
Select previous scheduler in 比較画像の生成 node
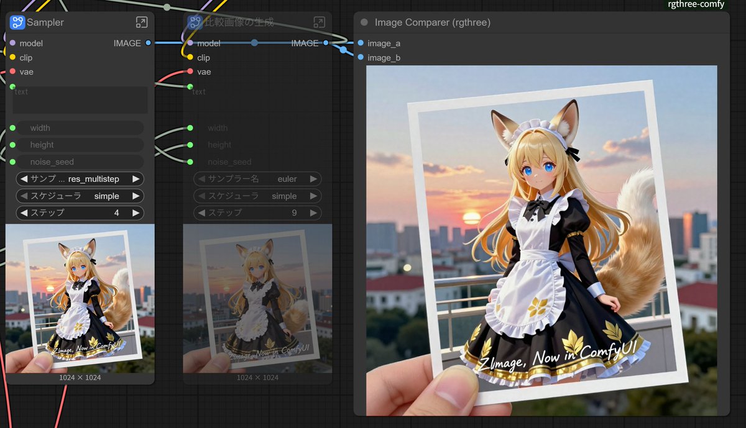[201, 196]
